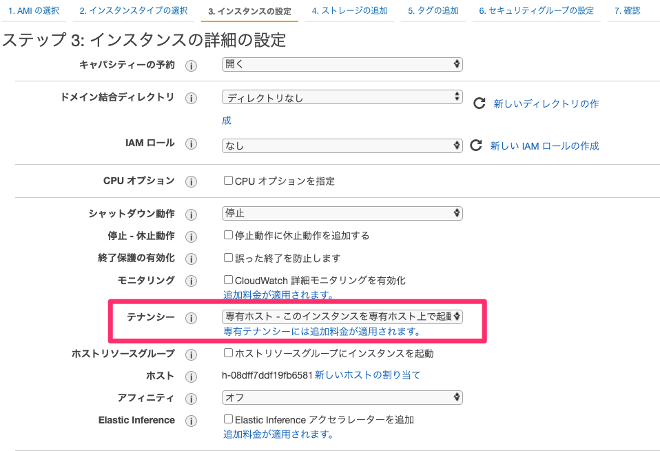
Task: Click the info icon next to CPU オプション
Action: click(x=191, y=181)
